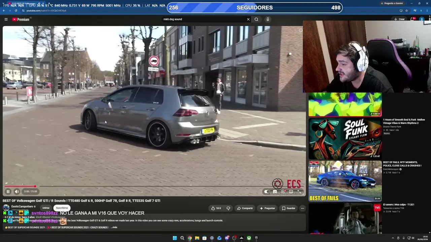Click Pregunta a Gemini button
Screen dimensions: 431x242
click(x=391, y=3)
